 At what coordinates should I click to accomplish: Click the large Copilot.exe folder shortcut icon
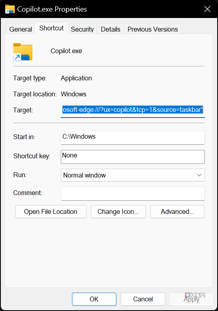[23, 52]
